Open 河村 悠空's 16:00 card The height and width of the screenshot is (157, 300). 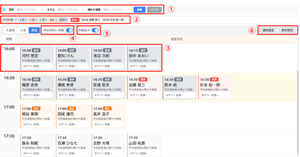point(37,59)
